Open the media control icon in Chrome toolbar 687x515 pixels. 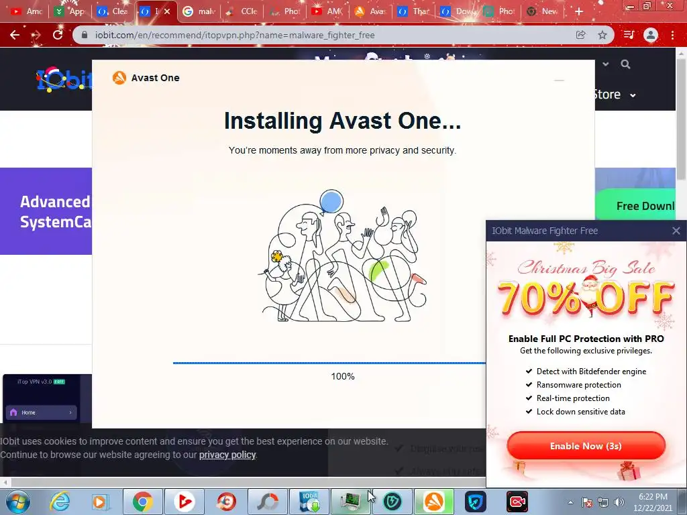click(x=629, y=35)
